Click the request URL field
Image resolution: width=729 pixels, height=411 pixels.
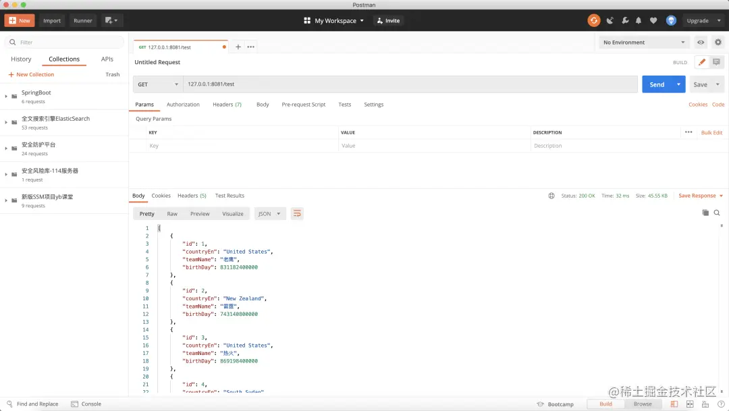tap(410, 84)
